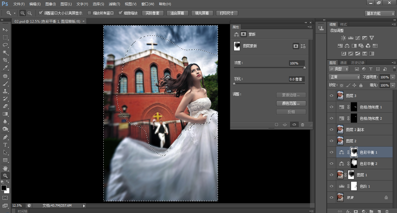The image size is (397, 213).
Task: Select the Rectangular Marquee tool
Action: tap(5, 37)
